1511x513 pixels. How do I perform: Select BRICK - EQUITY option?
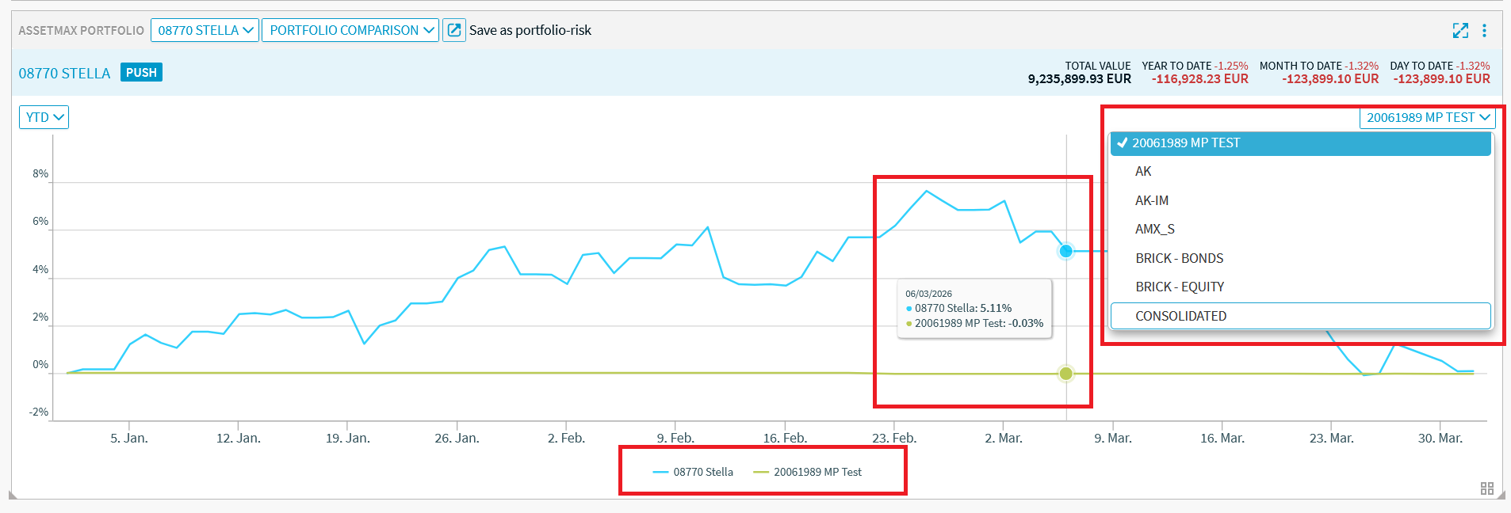pos(1180,287)
